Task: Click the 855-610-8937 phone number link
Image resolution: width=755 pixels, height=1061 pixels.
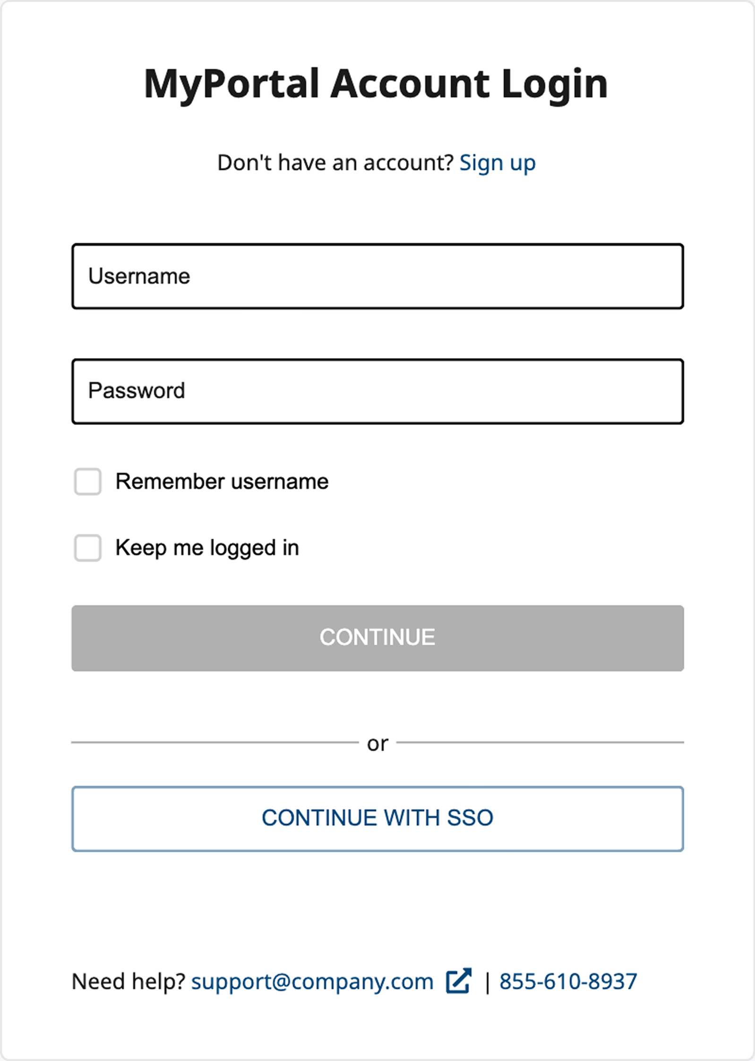Action: (x=568, y=982)
